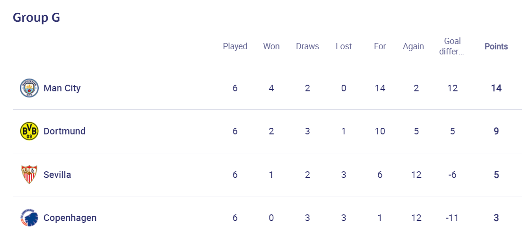Click the Manchester City club crest
This screenshot has height=247, width=530.
point(29,88)
